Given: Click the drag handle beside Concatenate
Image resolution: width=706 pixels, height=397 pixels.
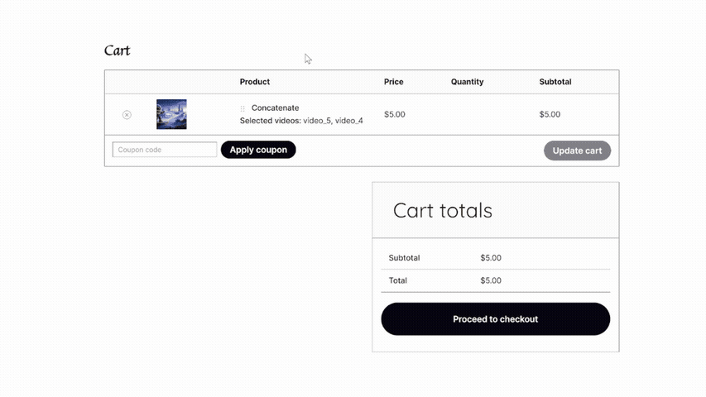Looking at the screenshot, I should point(243,108).
